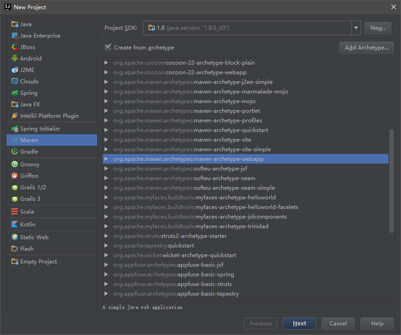Select the Empty Project folder icon
This screenshot has width=401, height=335.
pos(15,261)
